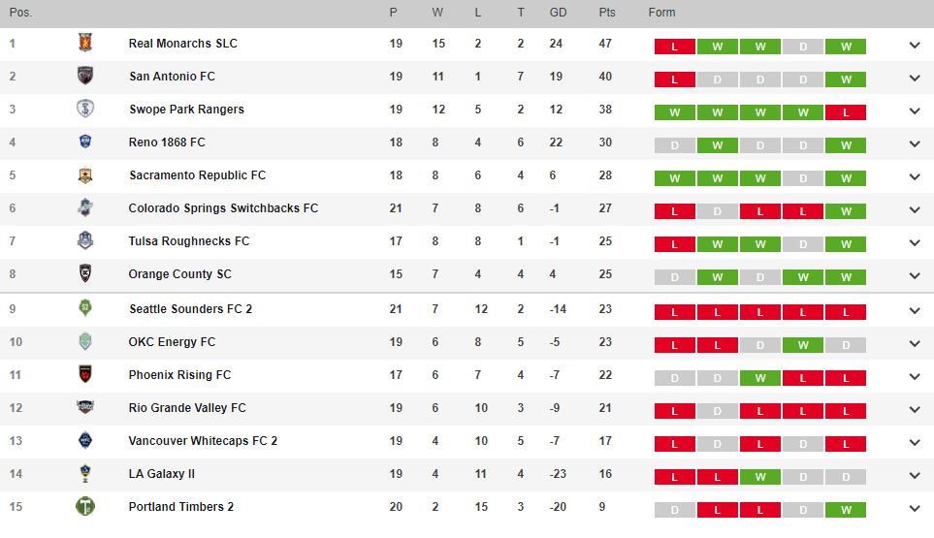Expand the Tulsa Roughnecks FC row chevron
Image resolution: width=934 pixels, height=538 pixels.
click(x=915, y=242)
